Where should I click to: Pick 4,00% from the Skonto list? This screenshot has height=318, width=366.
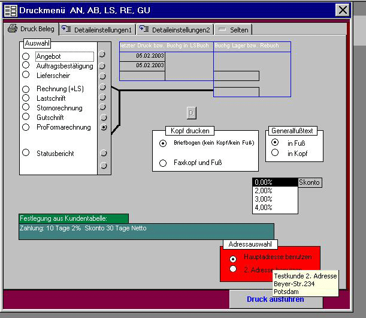[264, 208]
